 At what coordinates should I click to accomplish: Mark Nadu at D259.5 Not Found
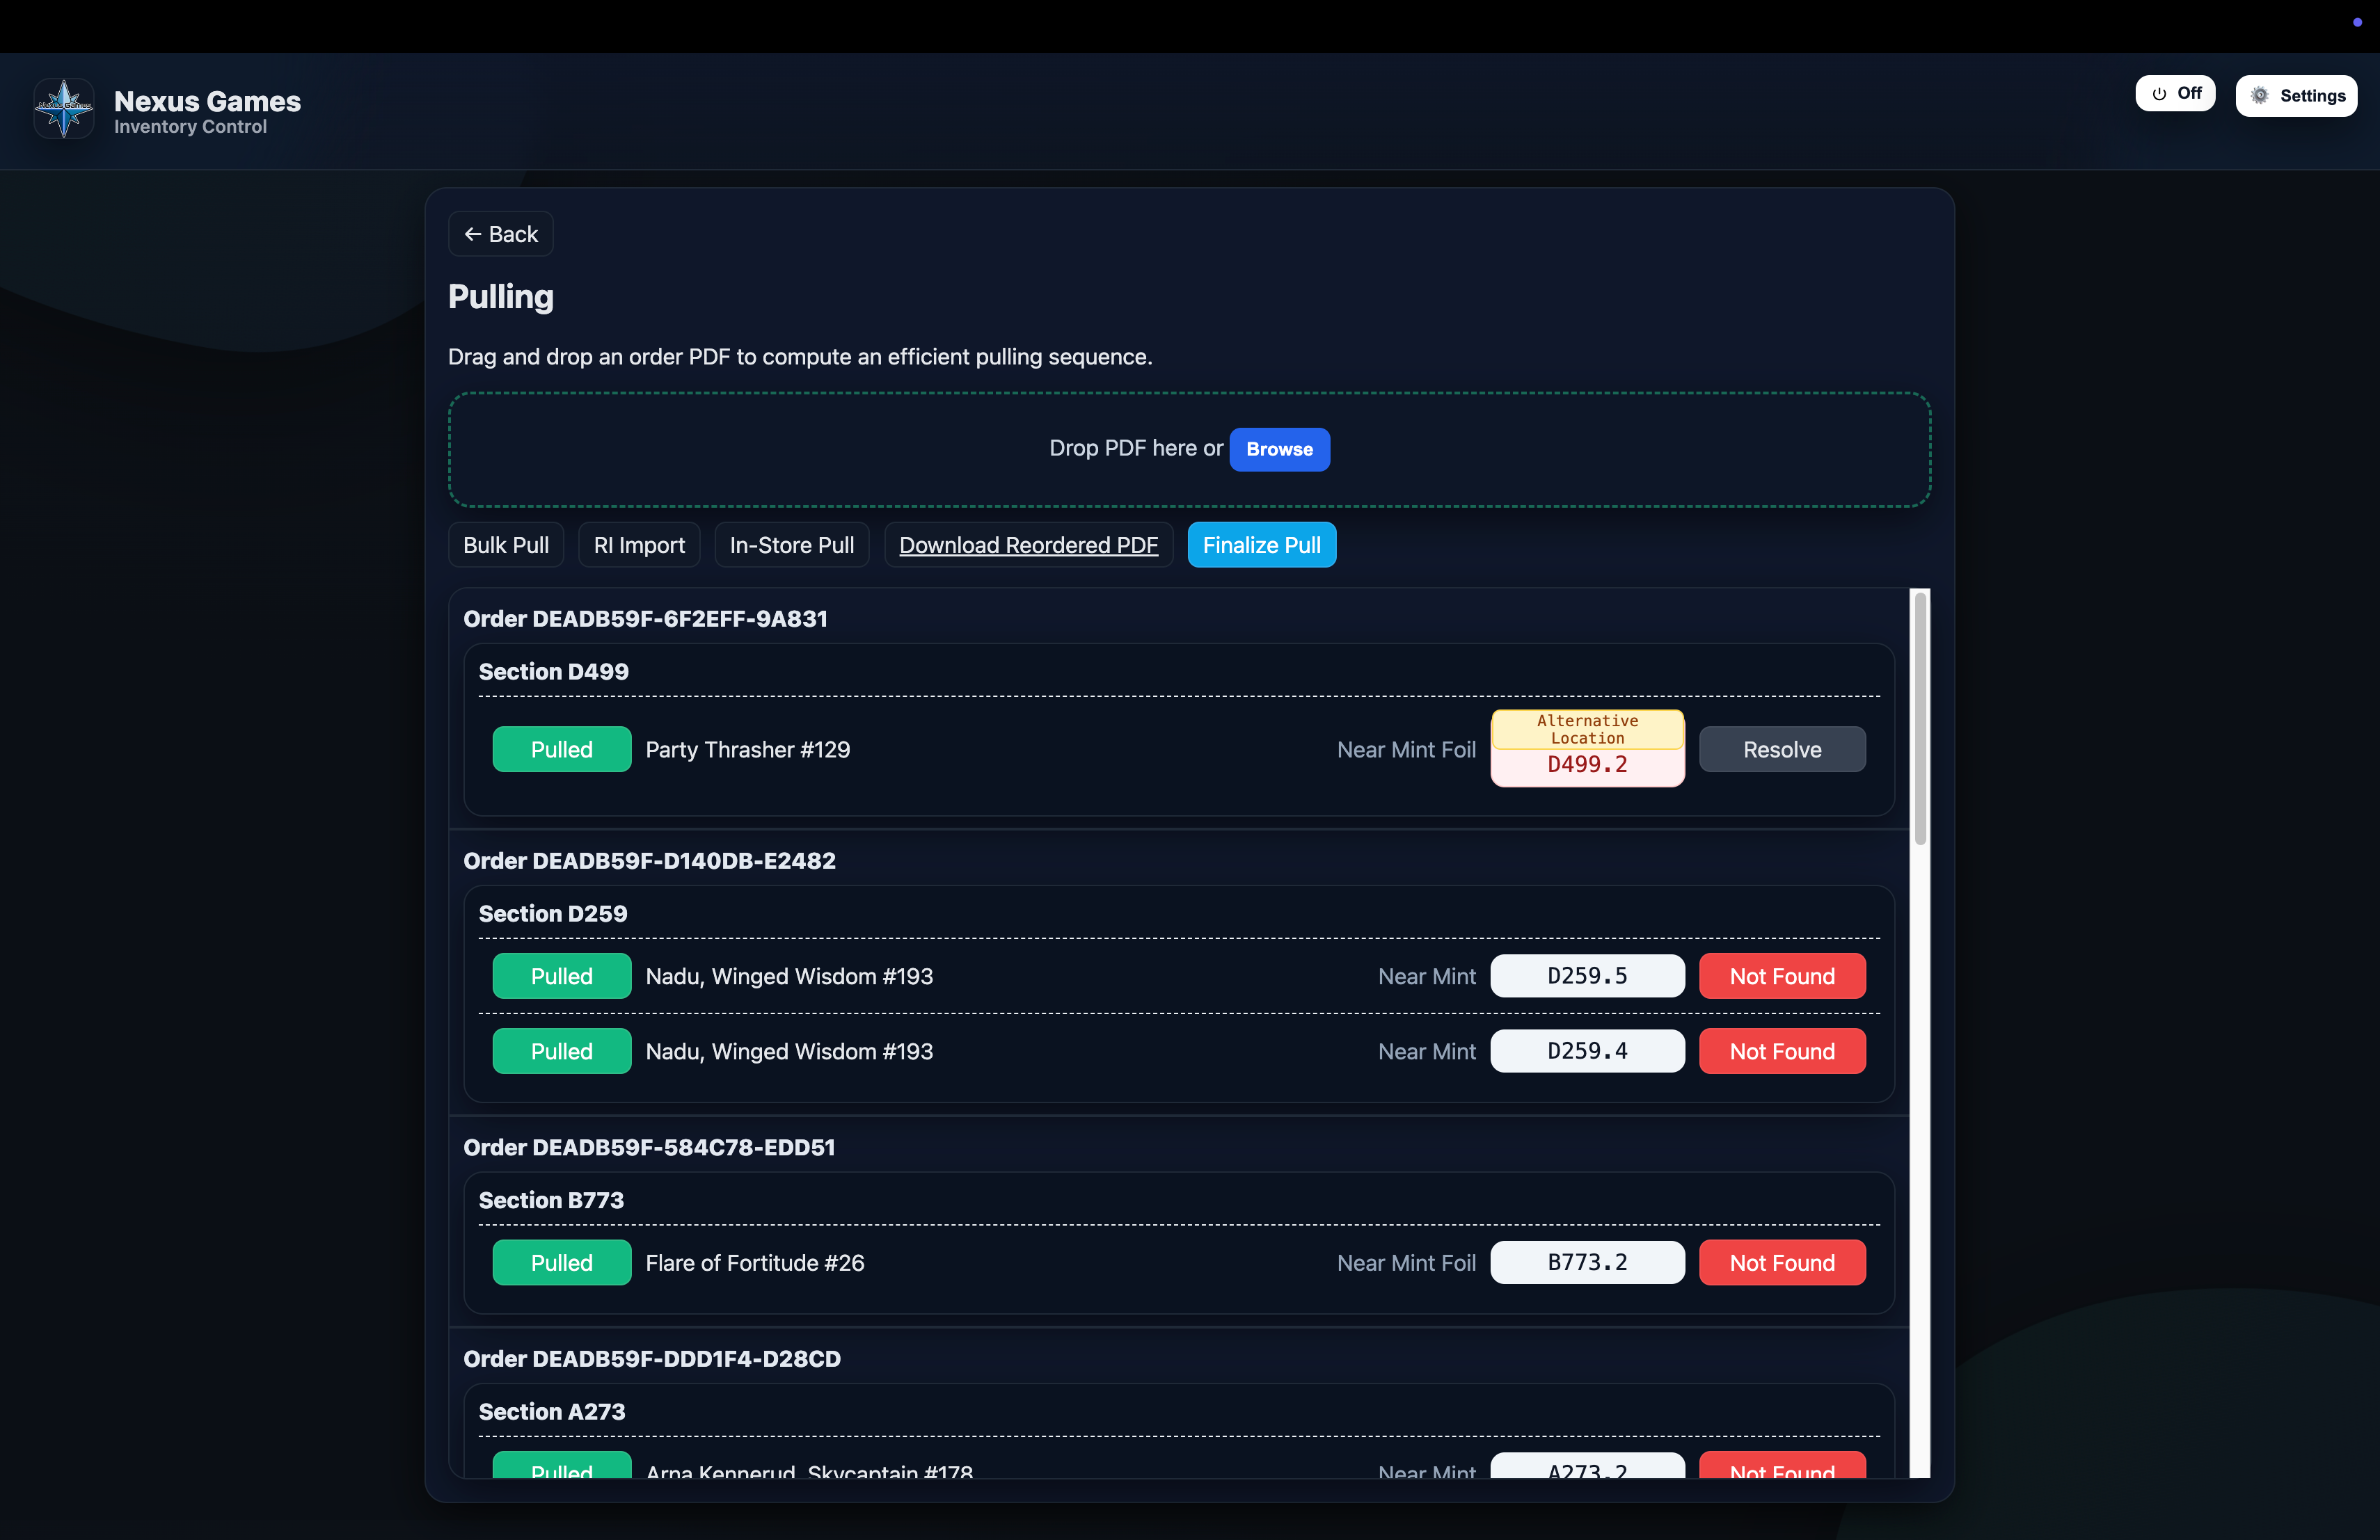1781,977
